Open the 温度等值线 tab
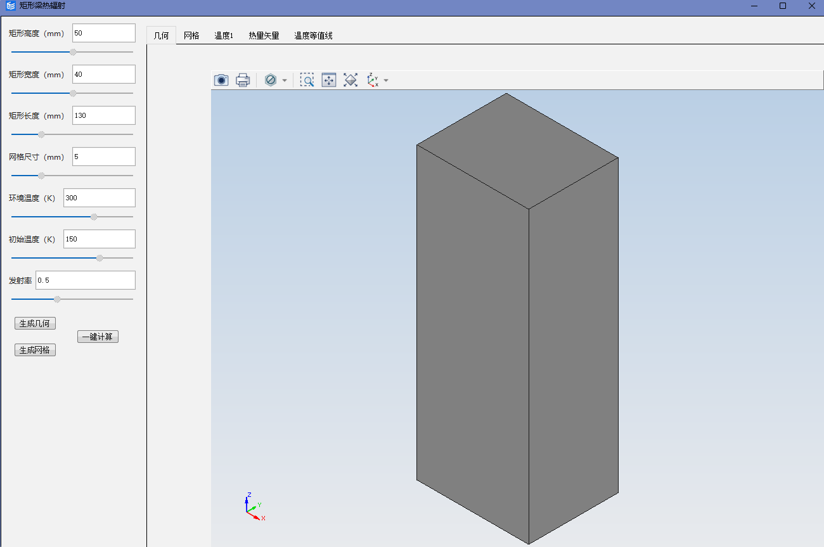The image size is (824, 547). click(x=313, y=35)
